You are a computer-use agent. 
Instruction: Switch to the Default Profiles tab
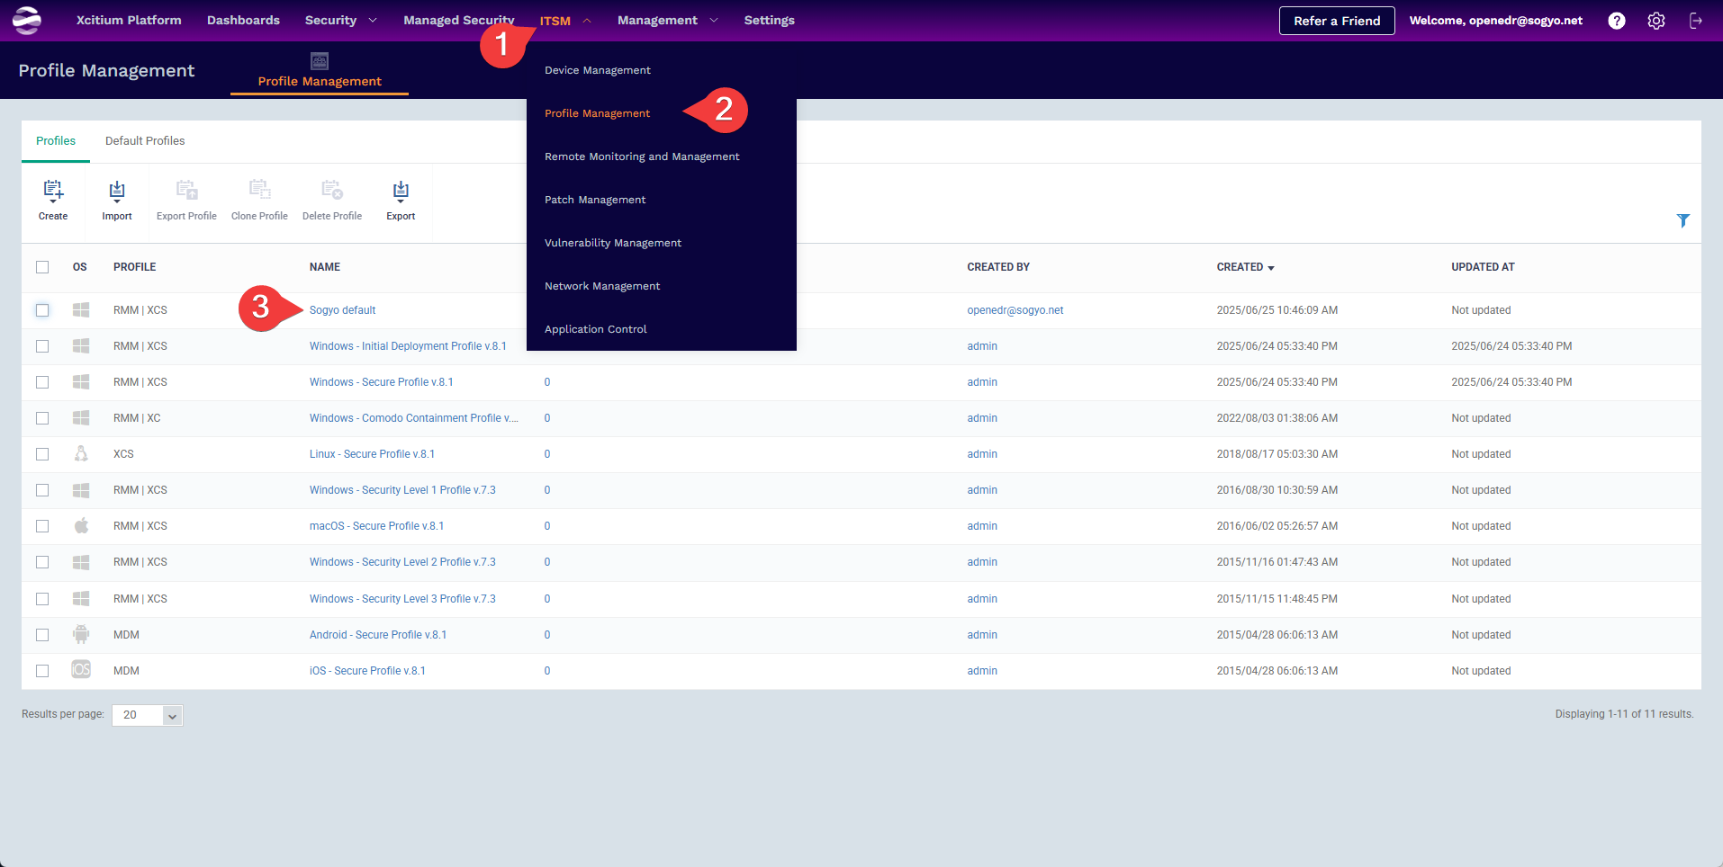tap(145, 141)
